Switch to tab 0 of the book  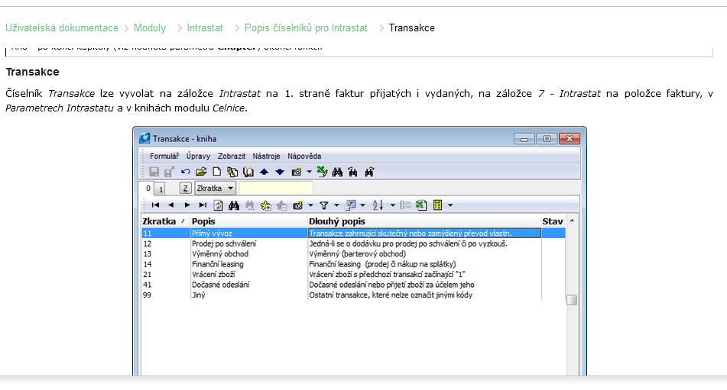click(148, 189)
